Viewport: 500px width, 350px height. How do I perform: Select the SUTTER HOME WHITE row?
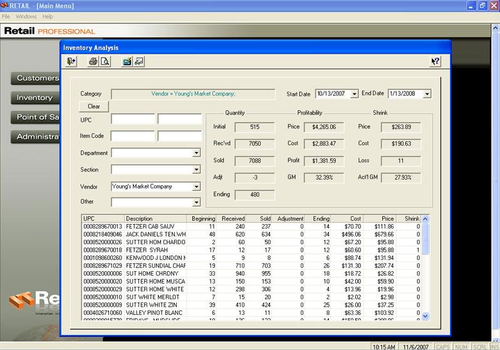coord(252,289)
